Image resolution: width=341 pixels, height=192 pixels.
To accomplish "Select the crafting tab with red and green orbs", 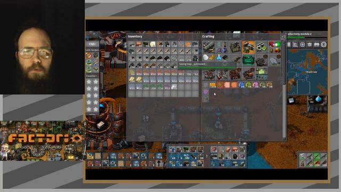I will coord(275,47).
